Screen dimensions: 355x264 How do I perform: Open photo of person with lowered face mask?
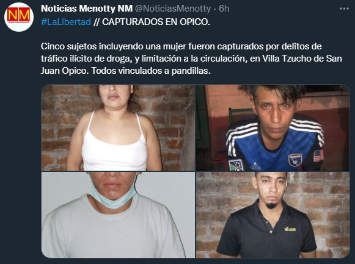coord(118,215)
